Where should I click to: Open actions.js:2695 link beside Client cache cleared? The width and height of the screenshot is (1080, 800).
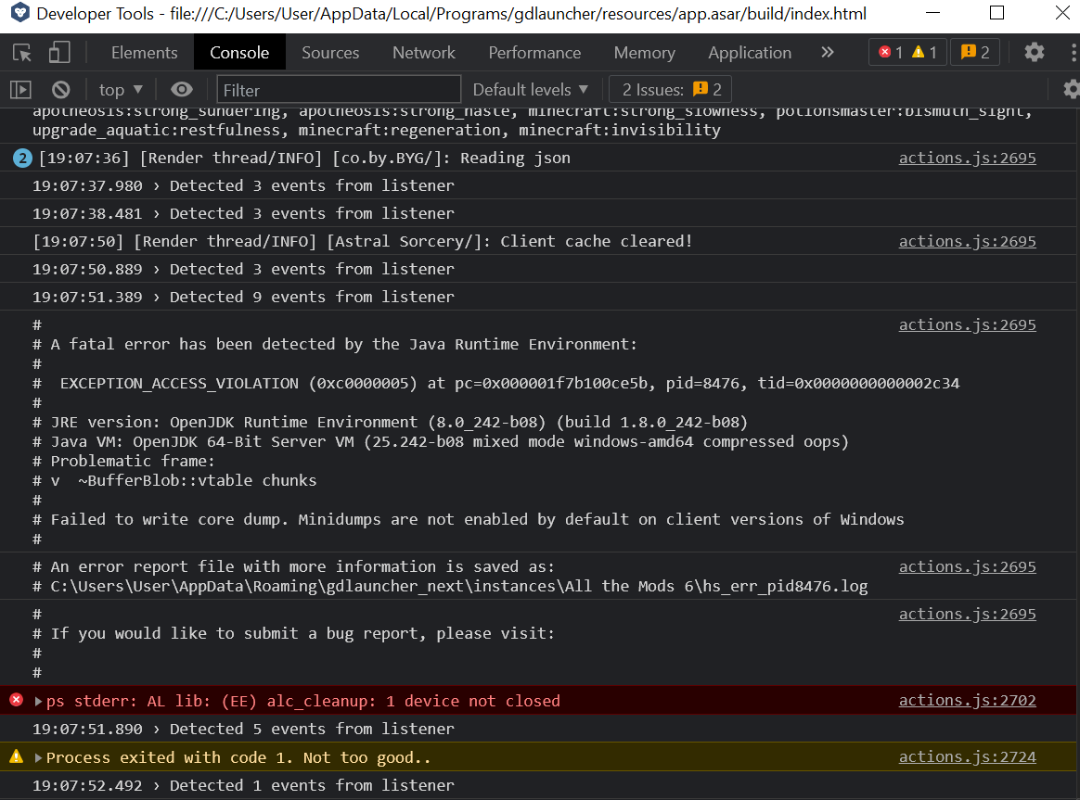click(x=967, y=241)
